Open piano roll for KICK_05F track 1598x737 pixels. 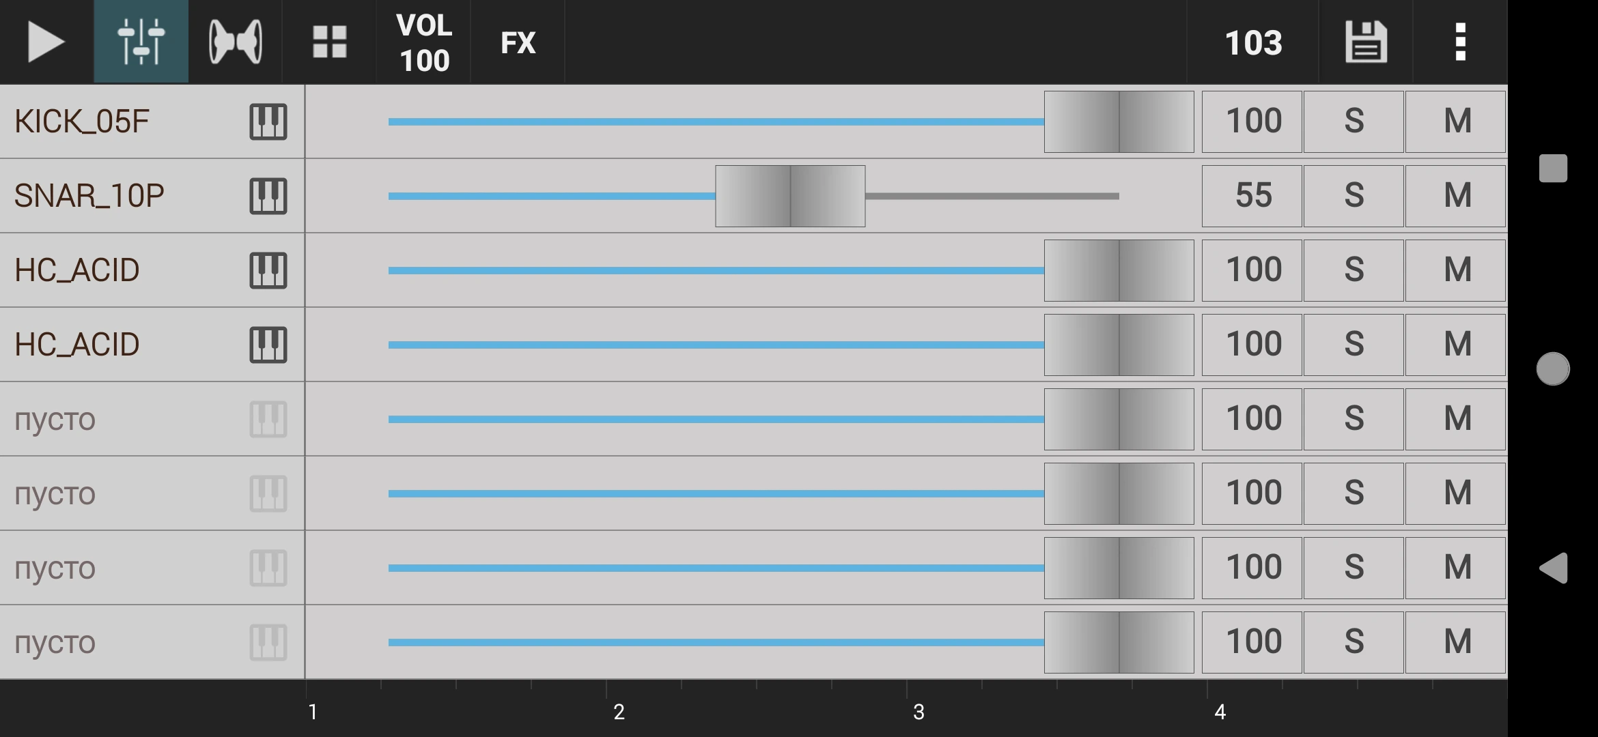click(268, 122)
